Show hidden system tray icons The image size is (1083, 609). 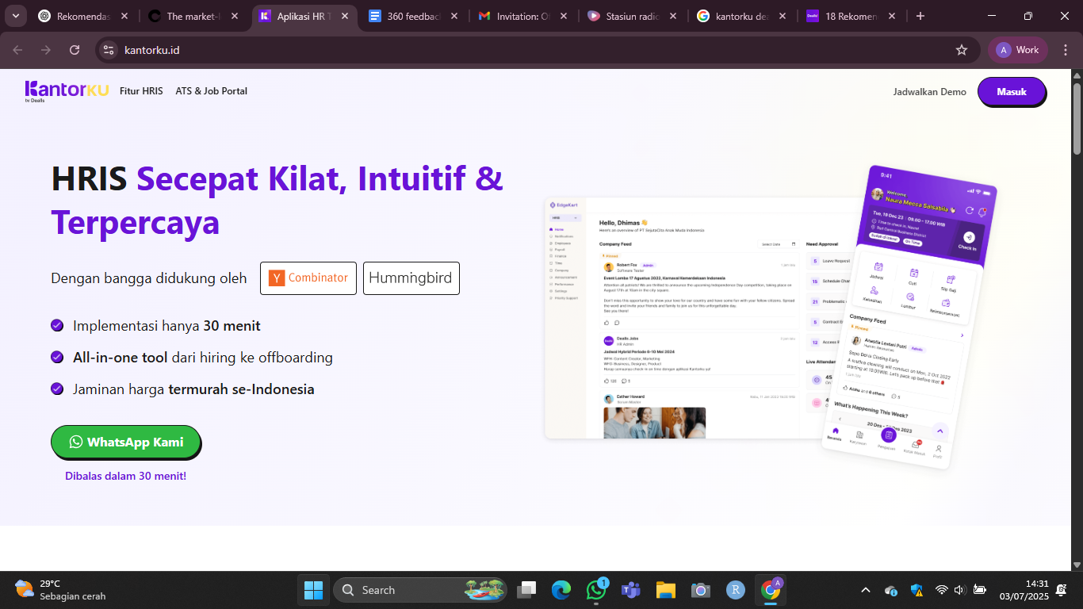point(866,590)
